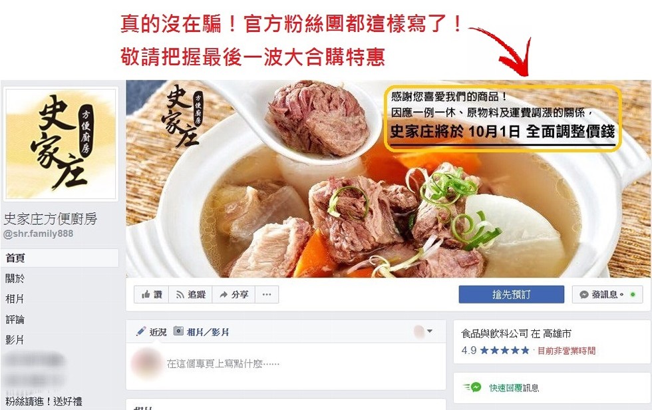The width and height of the screenshot is (652, 410).
Task: Click the 快速回覆訊息 messenger icon
Action: (473, 387)
